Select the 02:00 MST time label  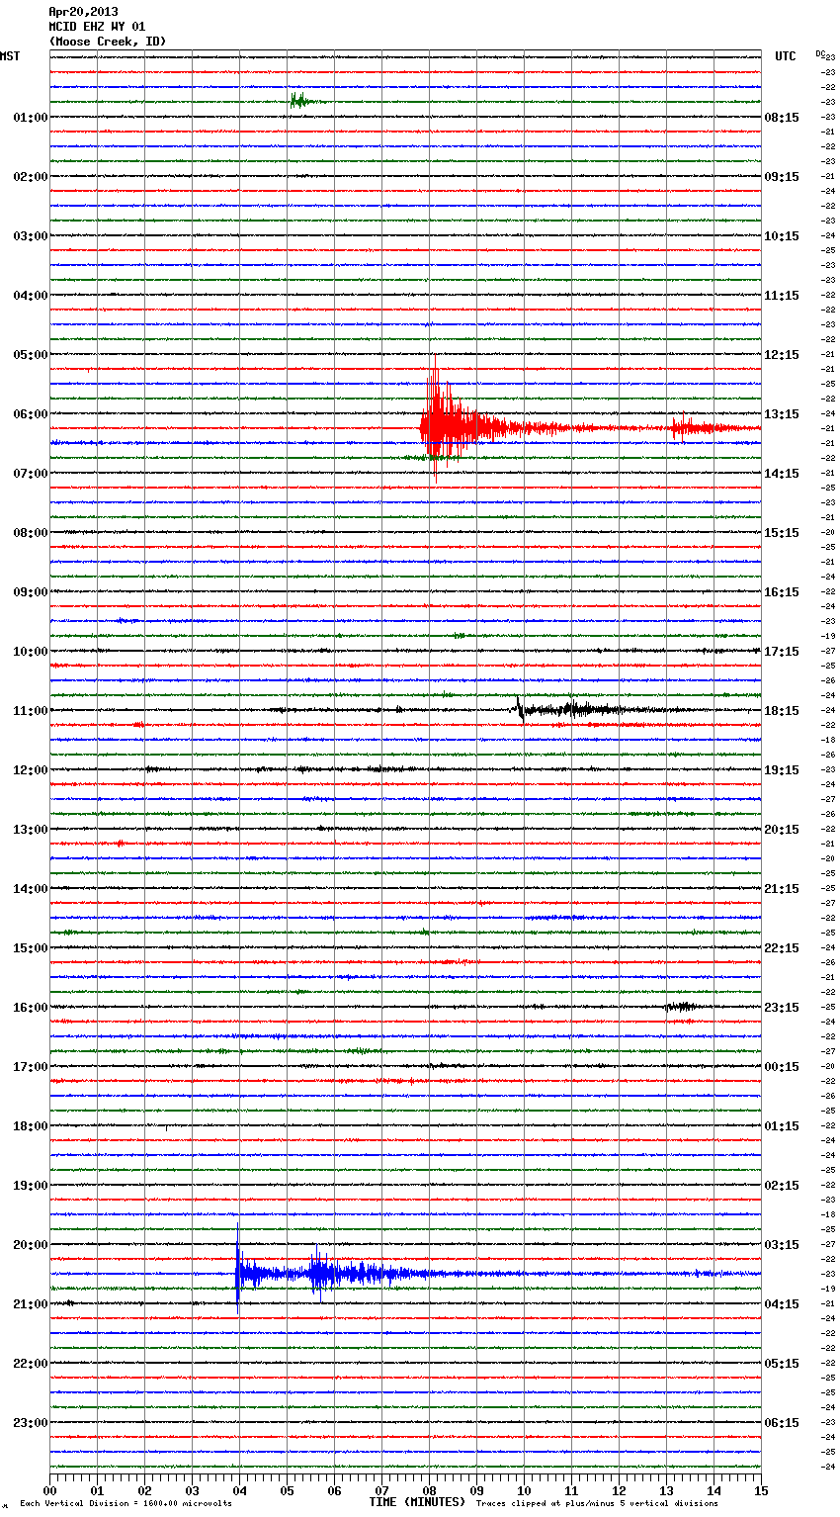tap(30, 177)
